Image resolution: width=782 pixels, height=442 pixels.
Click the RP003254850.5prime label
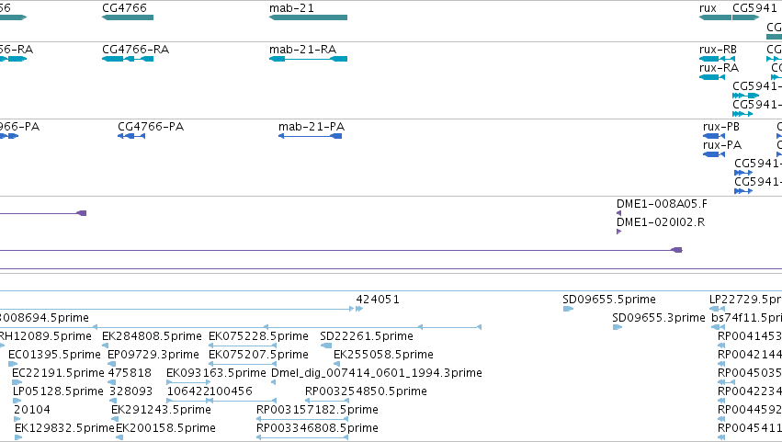[366, 391]
